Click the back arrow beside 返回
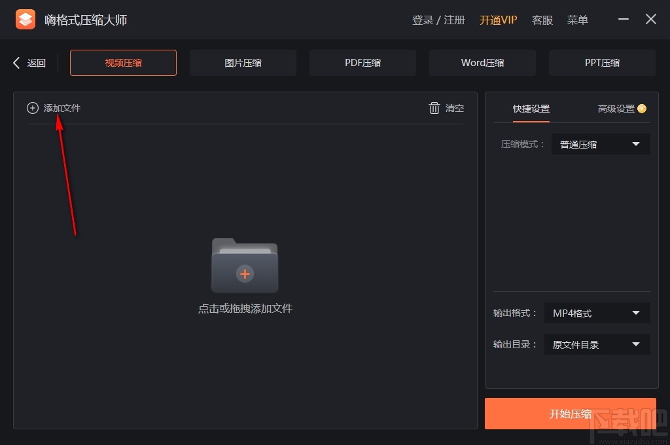This screenshot has height=445, width=670. 16,62
